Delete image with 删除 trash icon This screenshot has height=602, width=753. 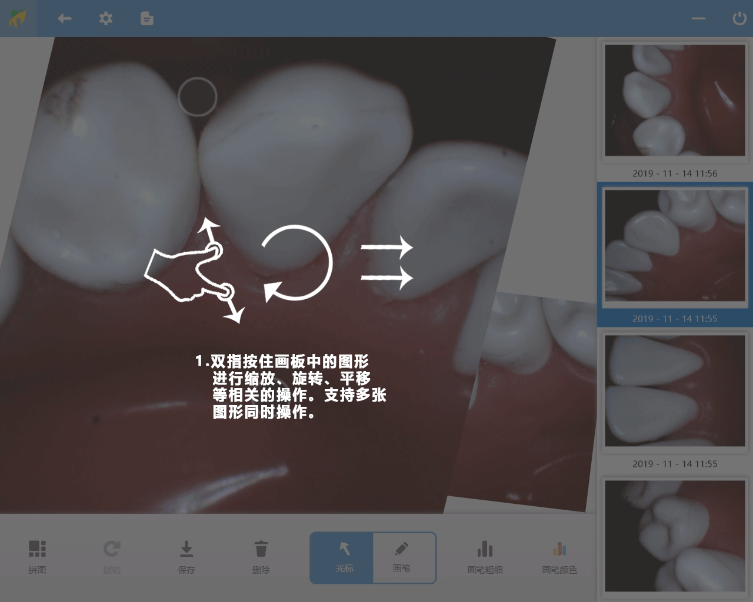pyautogui.click(x=261, y=556)
